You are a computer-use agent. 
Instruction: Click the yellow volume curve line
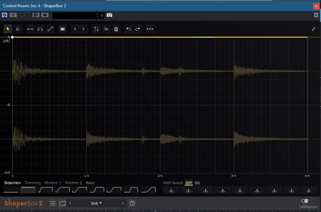point(161,37)
